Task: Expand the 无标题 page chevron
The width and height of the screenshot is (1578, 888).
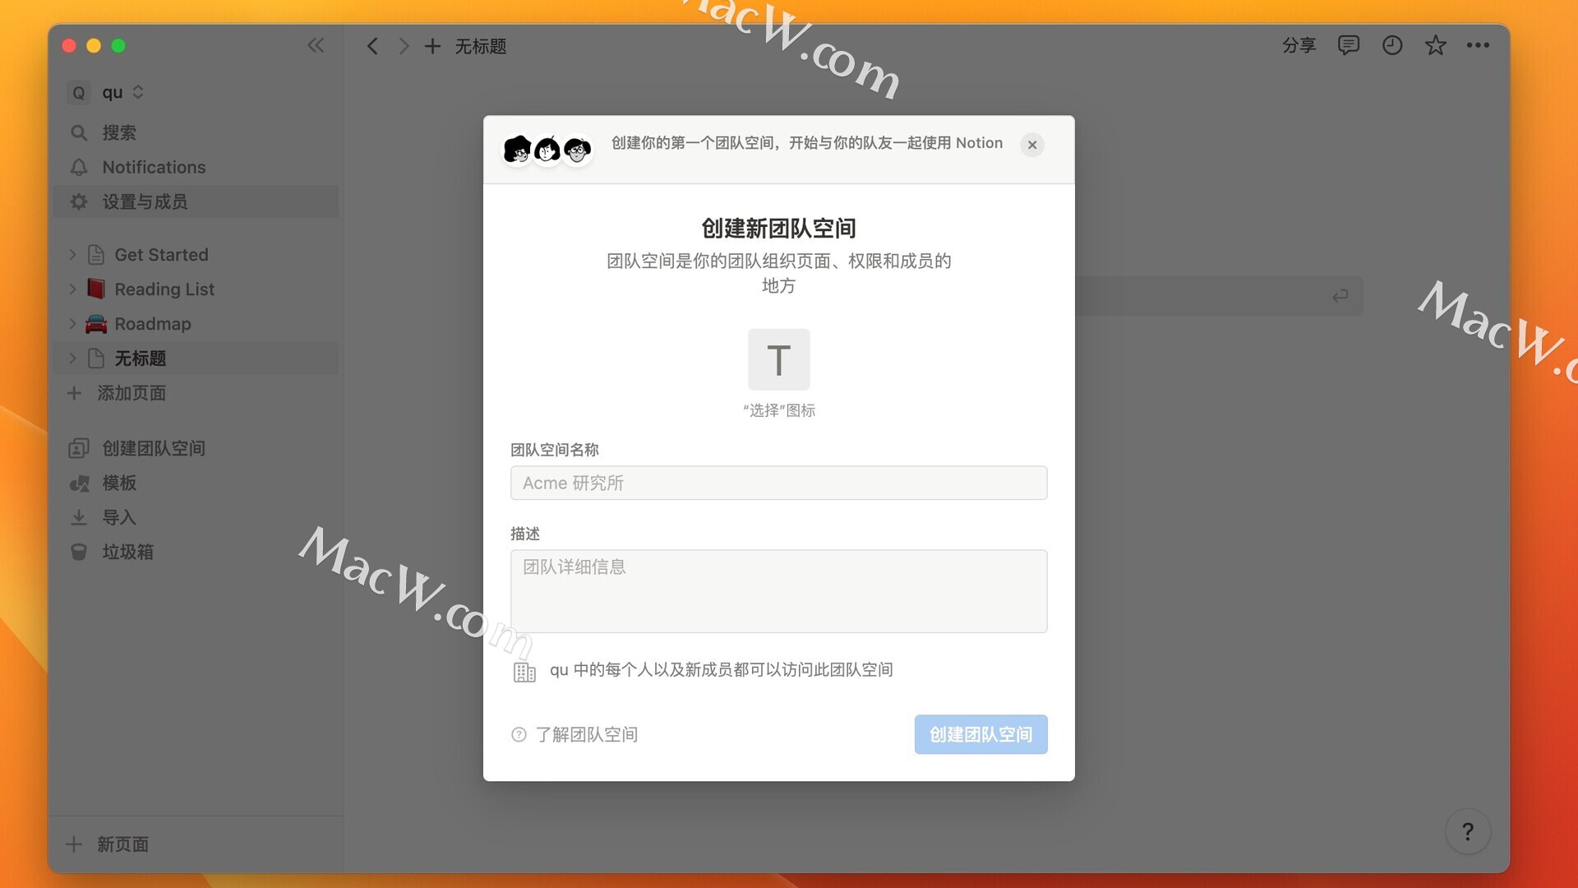Action: click(72, 358)
